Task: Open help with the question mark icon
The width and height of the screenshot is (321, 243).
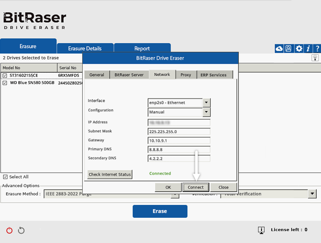Action: coord(317,48)
